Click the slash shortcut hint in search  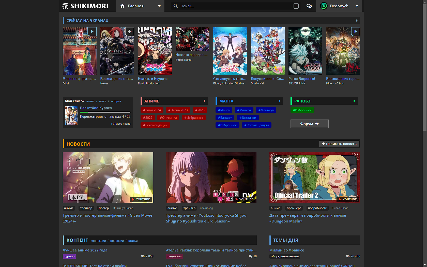point(296,6)
